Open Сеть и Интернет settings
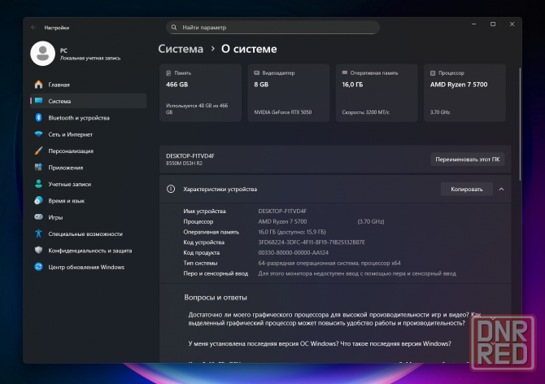545x384 pixels. 89,134
